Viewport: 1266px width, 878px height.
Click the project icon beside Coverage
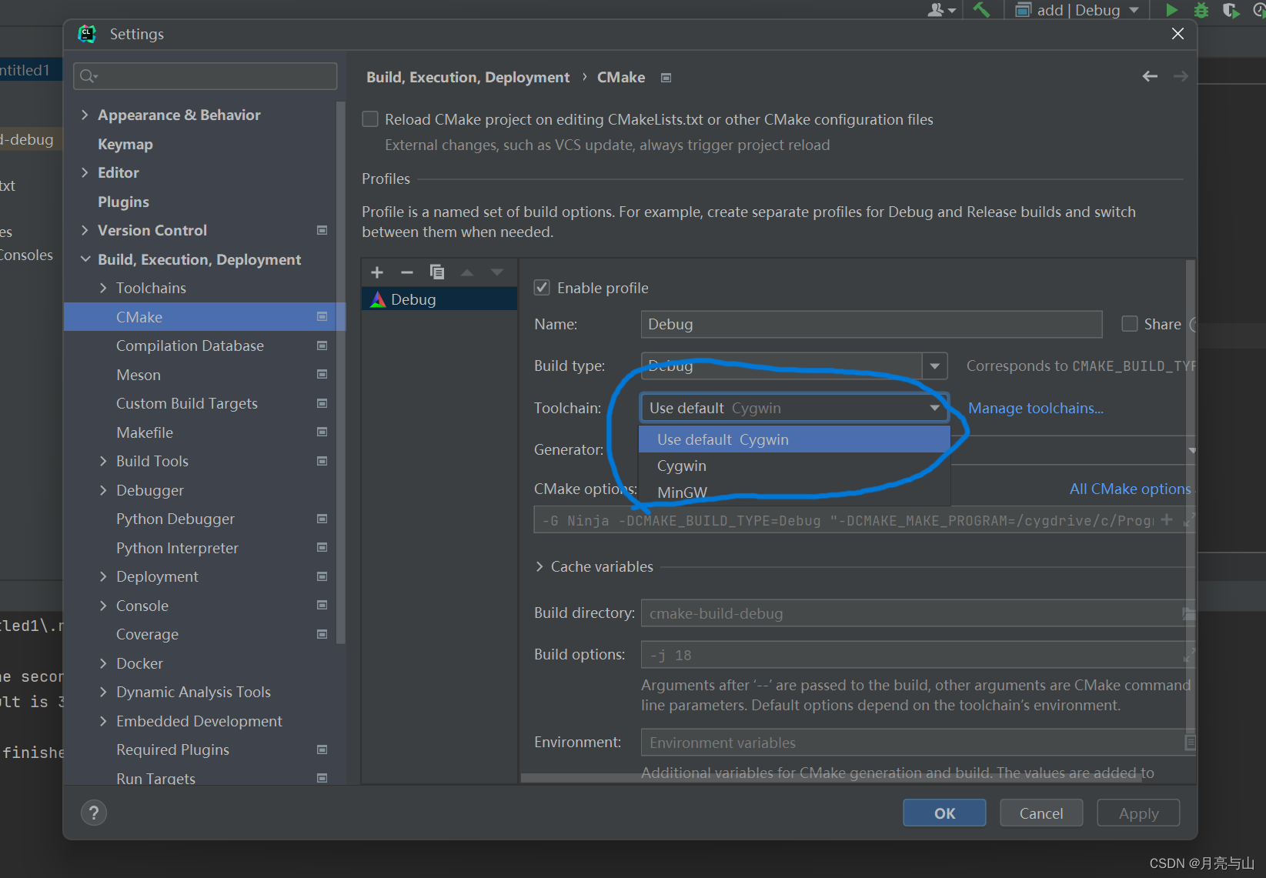322,634
